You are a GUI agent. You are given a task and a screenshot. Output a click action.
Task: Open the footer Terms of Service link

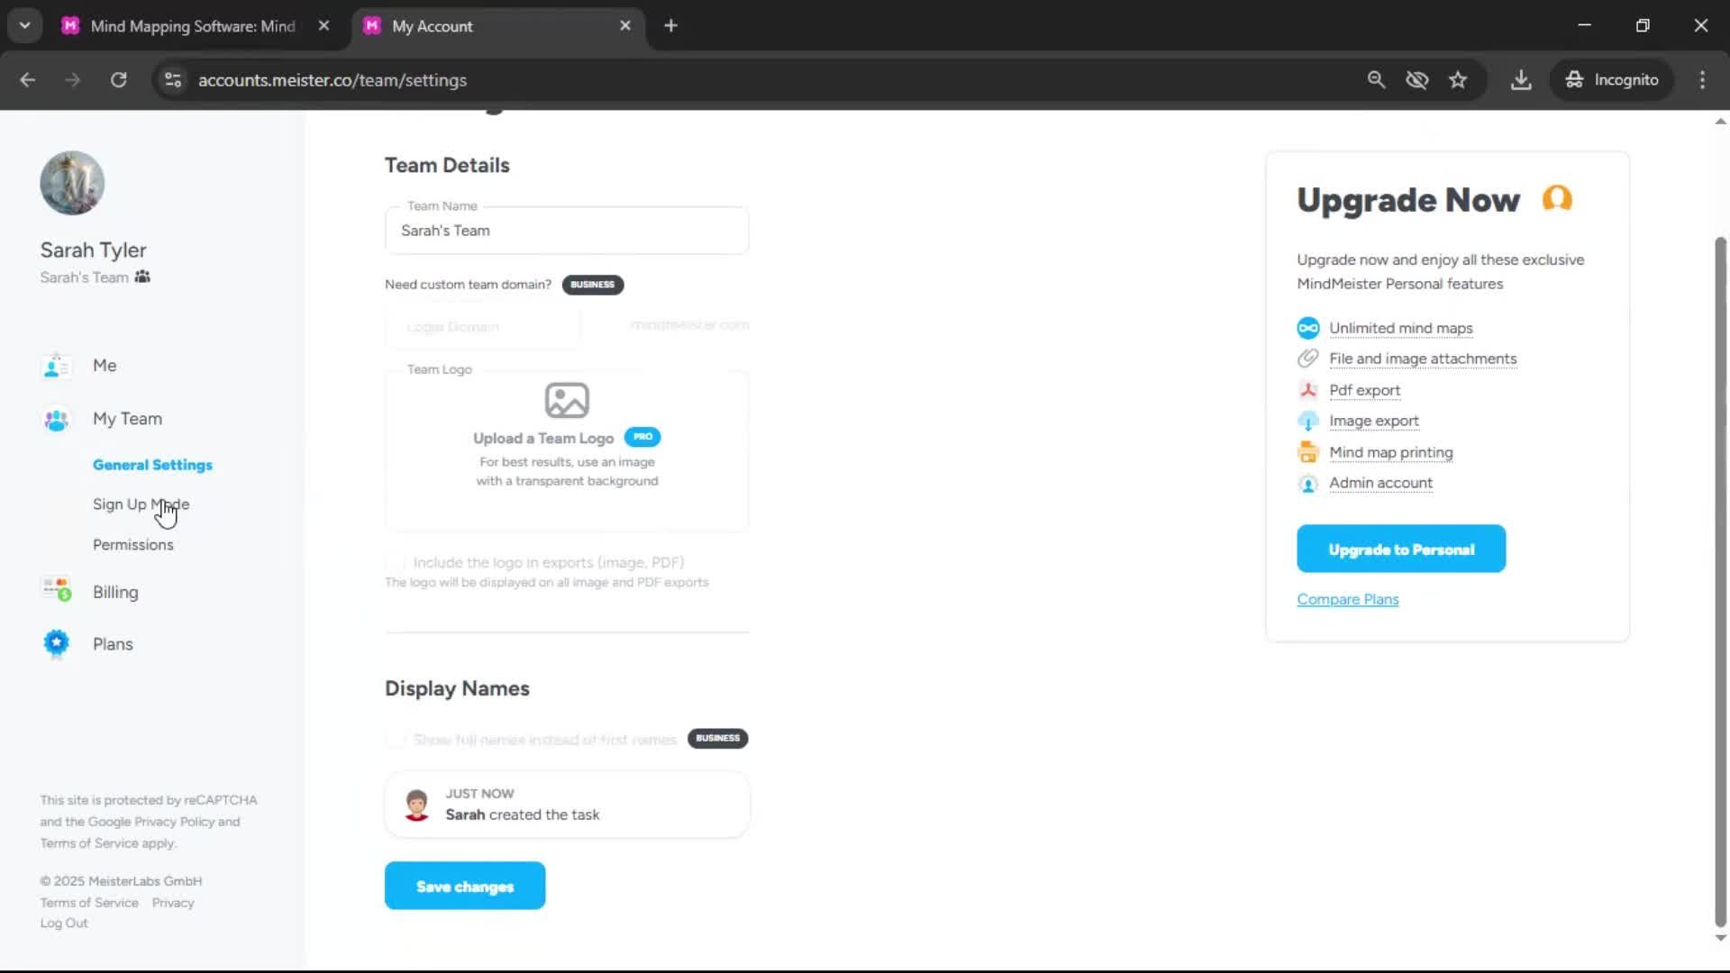pyautogui.click(x=89, y=903)
